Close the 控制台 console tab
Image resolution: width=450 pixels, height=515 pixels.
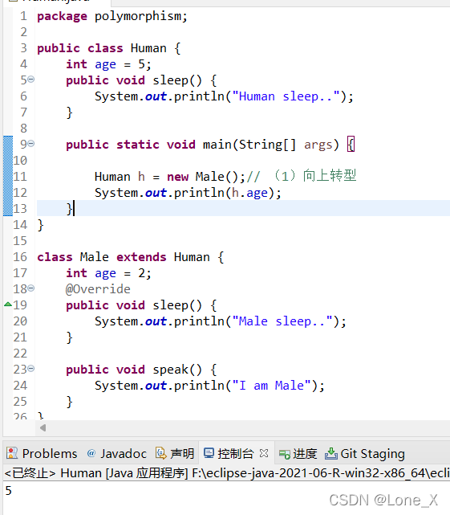point(264,453)
